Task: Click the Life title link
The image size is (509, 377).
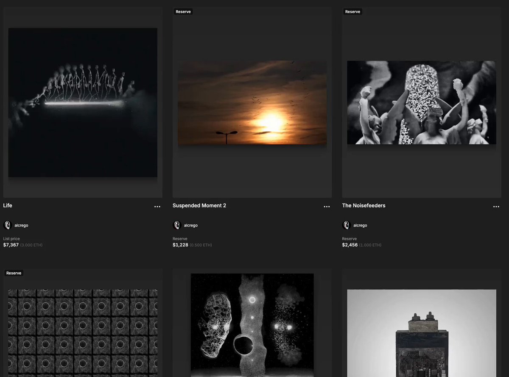Action: click(8, 206)
